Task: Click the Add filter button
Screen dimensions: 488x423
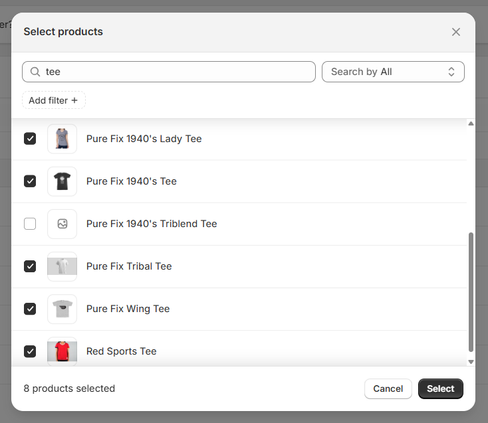Action: tap(53, 100)
